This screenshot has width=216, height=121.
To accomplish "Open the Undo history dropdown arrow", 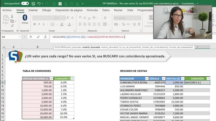I will point(43,4).
